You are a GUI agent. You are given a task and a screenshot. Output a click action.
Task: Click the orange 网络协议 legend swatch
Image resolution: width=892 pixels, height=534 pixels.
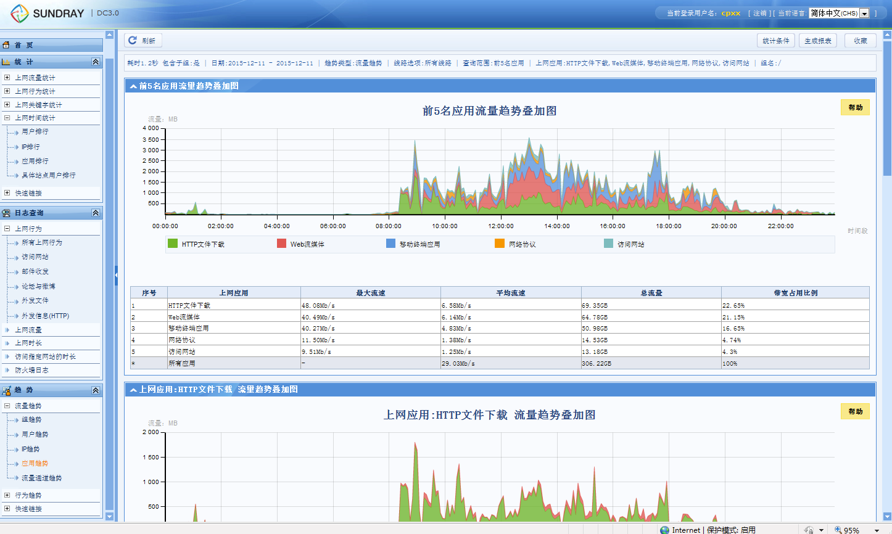500,244
